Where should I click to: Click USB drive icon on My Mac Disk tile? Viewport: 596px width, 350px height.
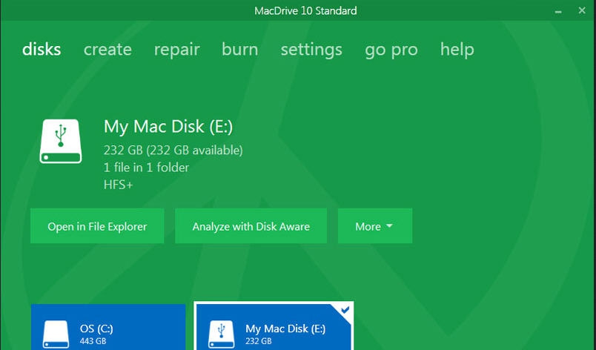(222, 334)
